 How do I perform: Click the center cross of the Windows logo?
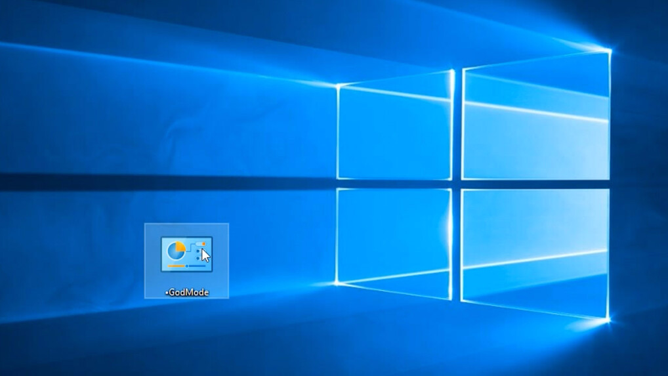pos(457,184)
